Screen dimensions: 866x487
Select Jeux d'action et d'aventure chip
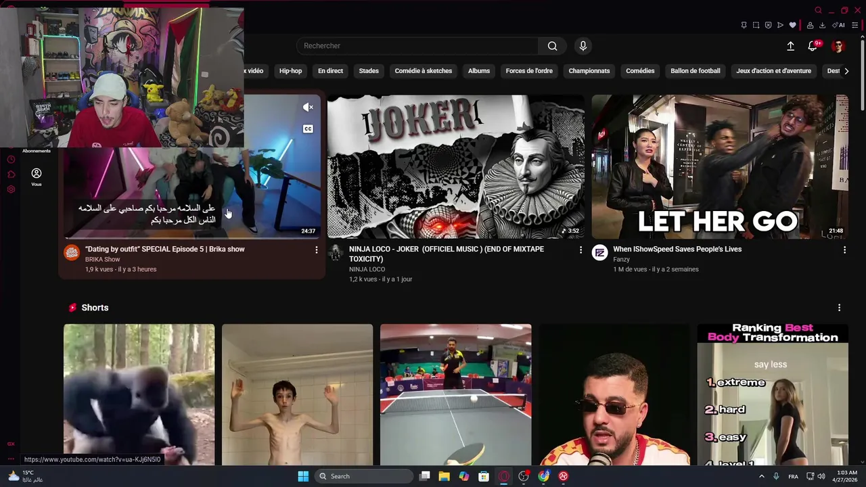coord(773,71)
